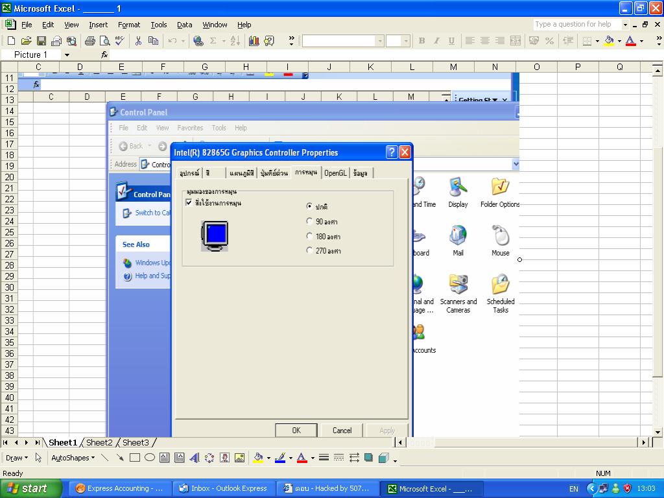Image resolution: width=664 pixels, height=498 pixels.
Task: Expand the help question box dropdown arrow
Action: pos(625,25)
